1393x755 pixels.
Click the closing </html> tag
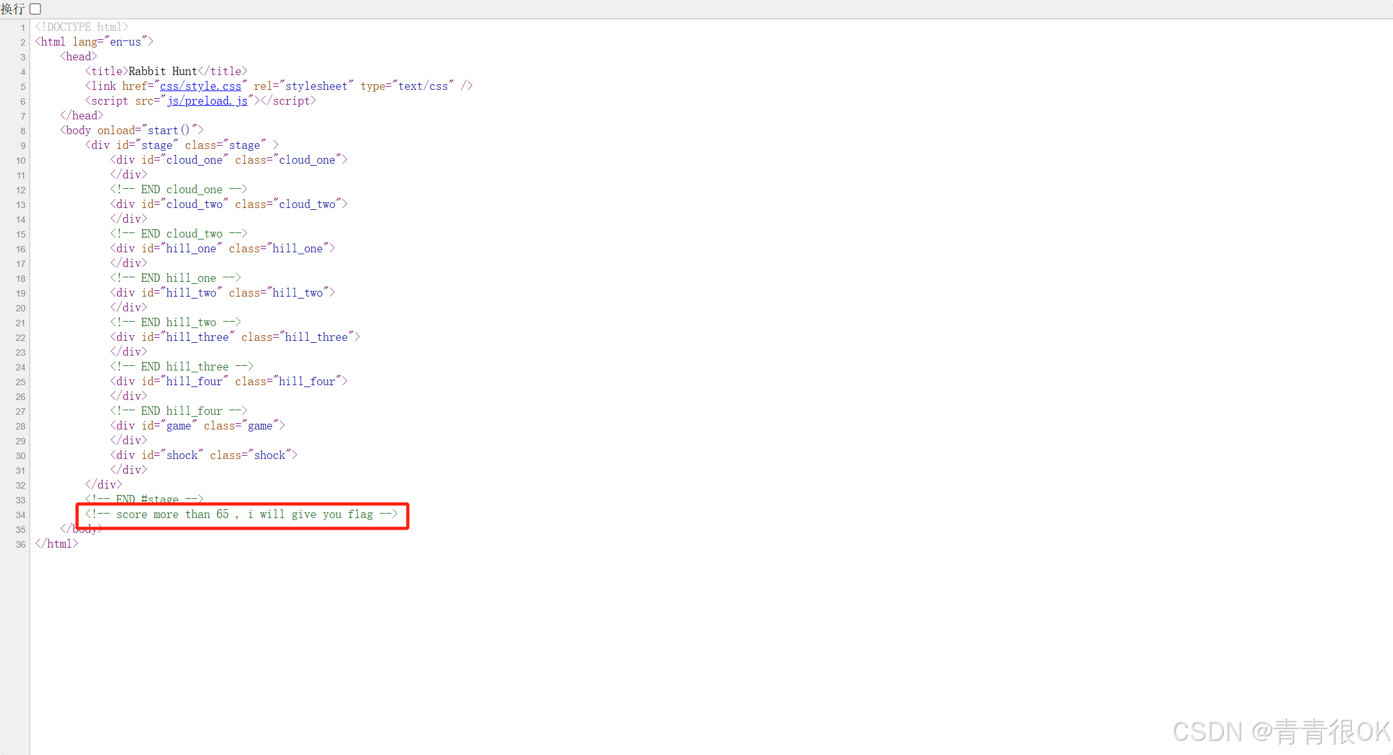pos(57,544)
